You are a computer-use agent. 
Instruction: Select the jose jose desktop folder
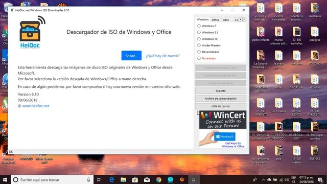coord(315,34)
